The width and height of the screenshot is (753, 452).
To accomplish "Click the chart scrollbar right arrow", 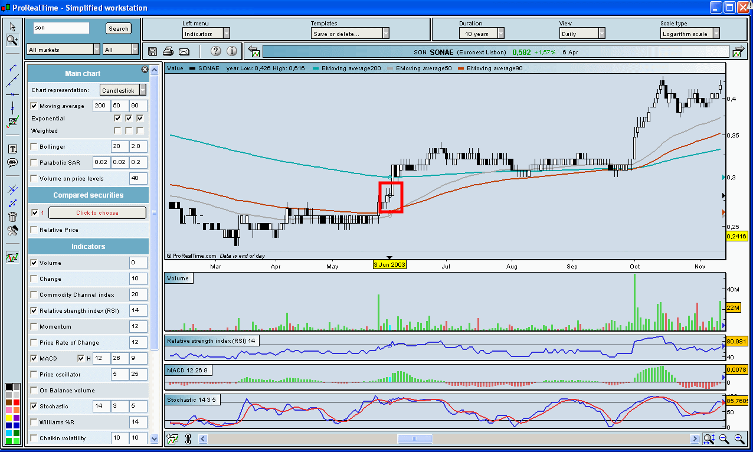I will point(695,438).
